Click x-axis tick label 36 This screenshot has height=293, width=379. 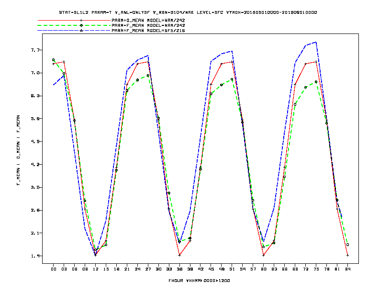point(179,269)
